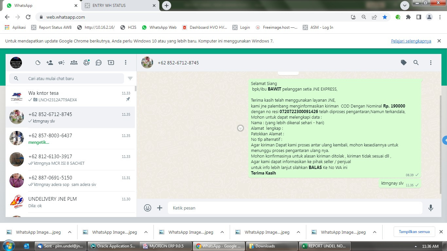Open the Freeimage.host bookmark
Screen dimensions: 447x251
coord(277,27)
